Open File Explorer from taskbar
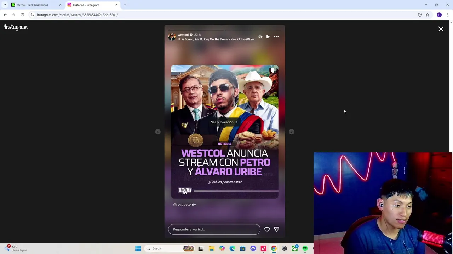453x254 pixels. [x=211, y=248]
